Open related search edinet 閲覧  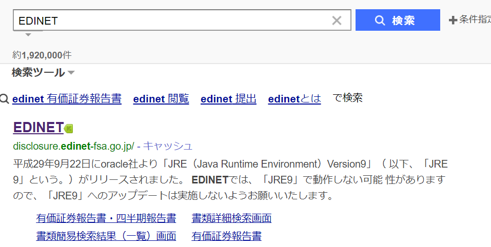161,99
